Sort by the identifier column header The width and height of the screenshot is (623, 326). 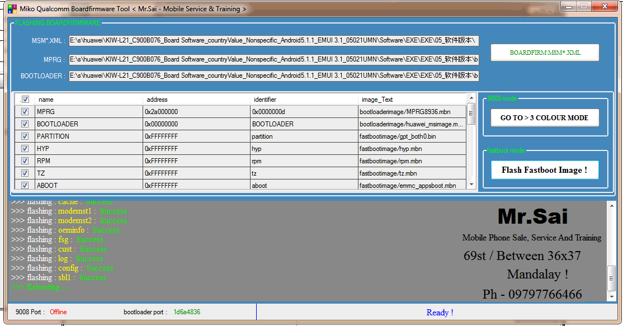pos(304,100)
